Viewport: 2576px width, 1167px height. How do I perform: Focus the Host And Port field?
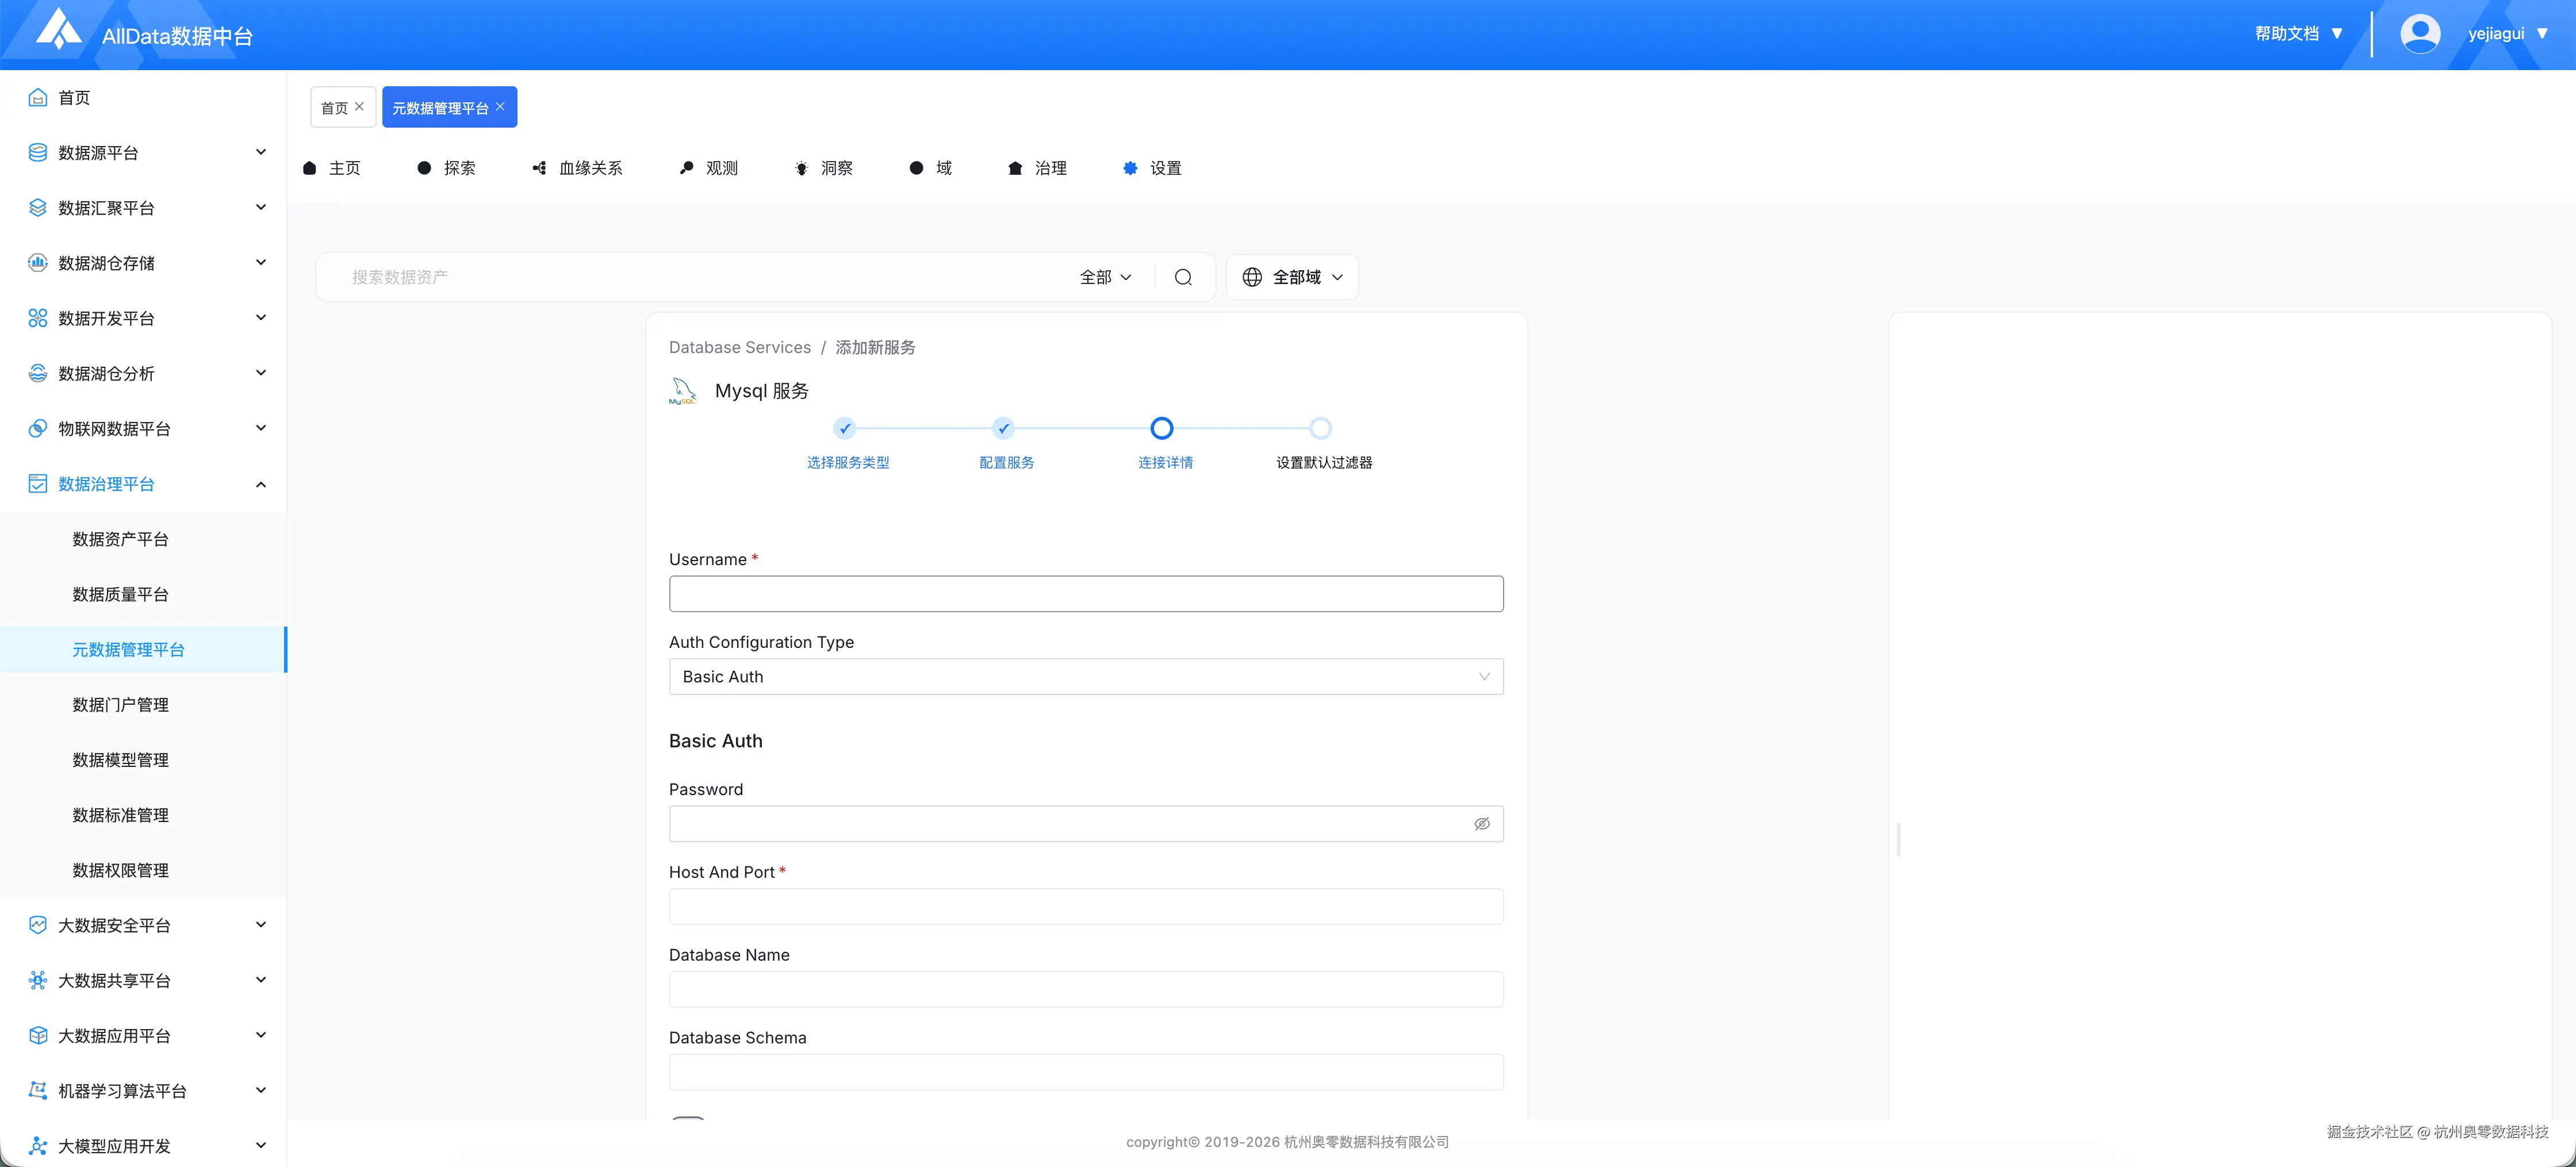pyautogui.click(x=1086, y=907)
